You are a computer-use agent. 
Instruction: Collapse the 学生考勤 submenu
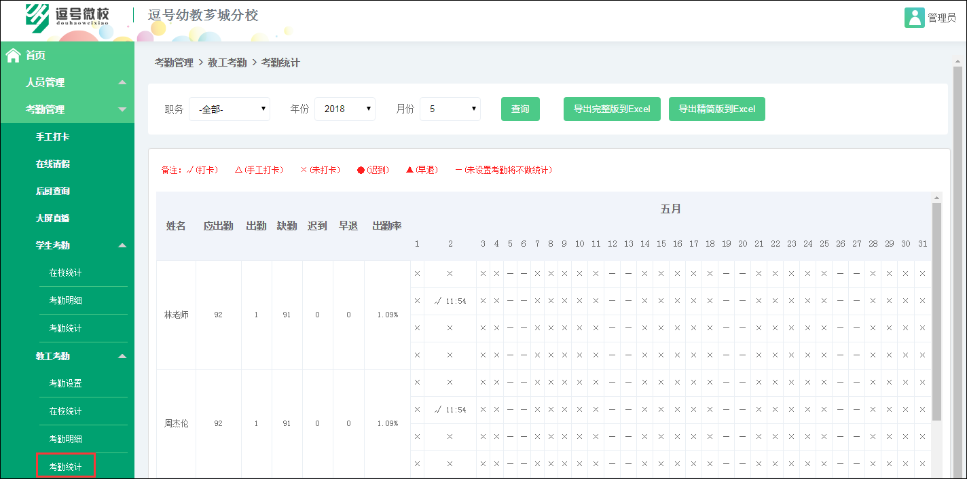point(67,245)
